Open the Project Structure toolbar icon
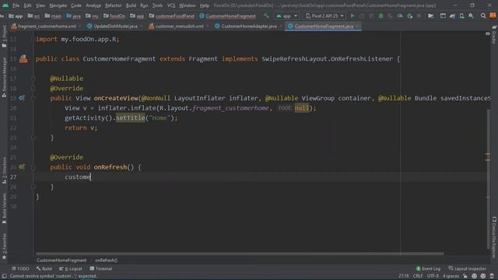The height and width of the screenshot is (280, 498). click(430, 16)
